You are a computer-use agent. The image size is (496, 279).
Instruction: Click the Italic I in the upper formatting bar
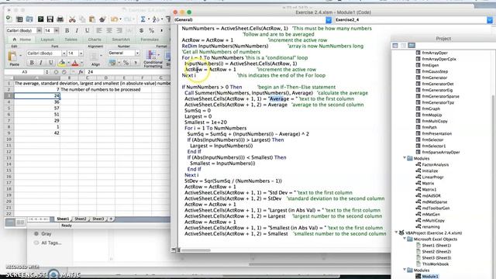(x=77, y=31)
